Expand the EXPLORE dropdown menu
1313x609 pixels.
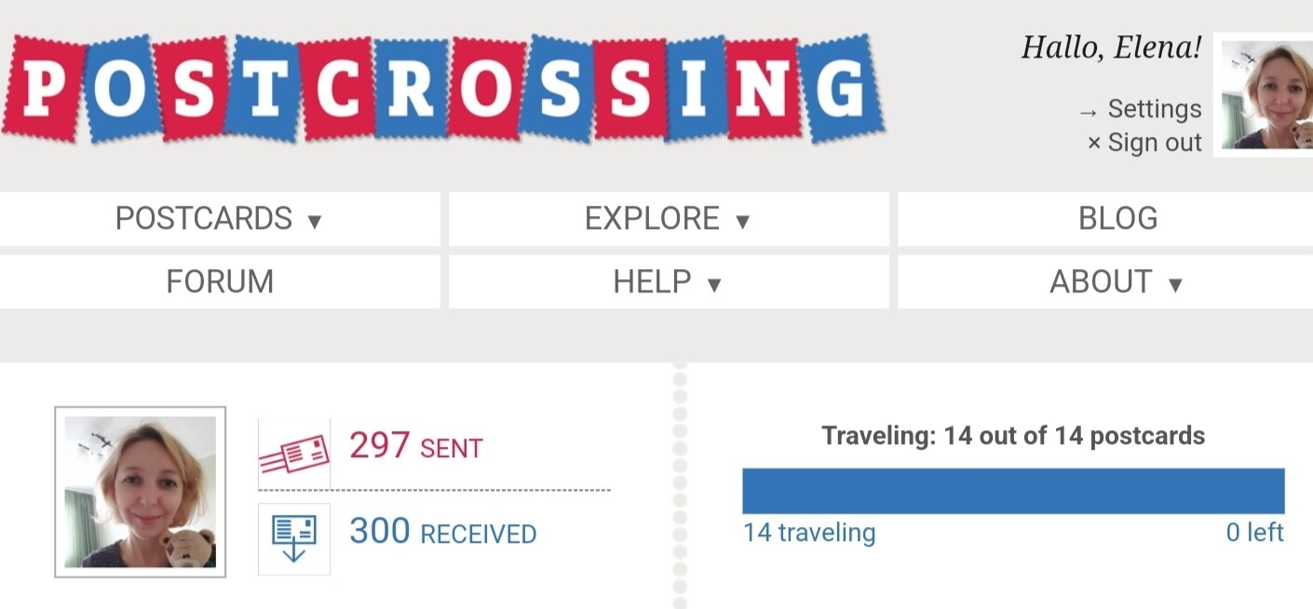[x=669, y=219]
